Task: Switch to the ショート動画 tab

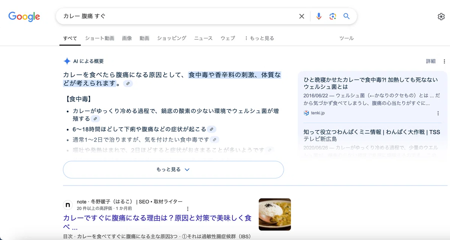Action: point(100,38)
